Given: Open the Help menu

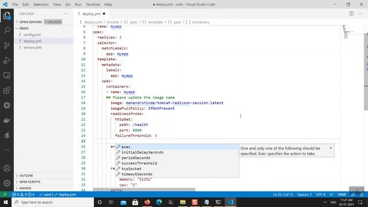Looking at the screenshot, I should pos(108,4).
